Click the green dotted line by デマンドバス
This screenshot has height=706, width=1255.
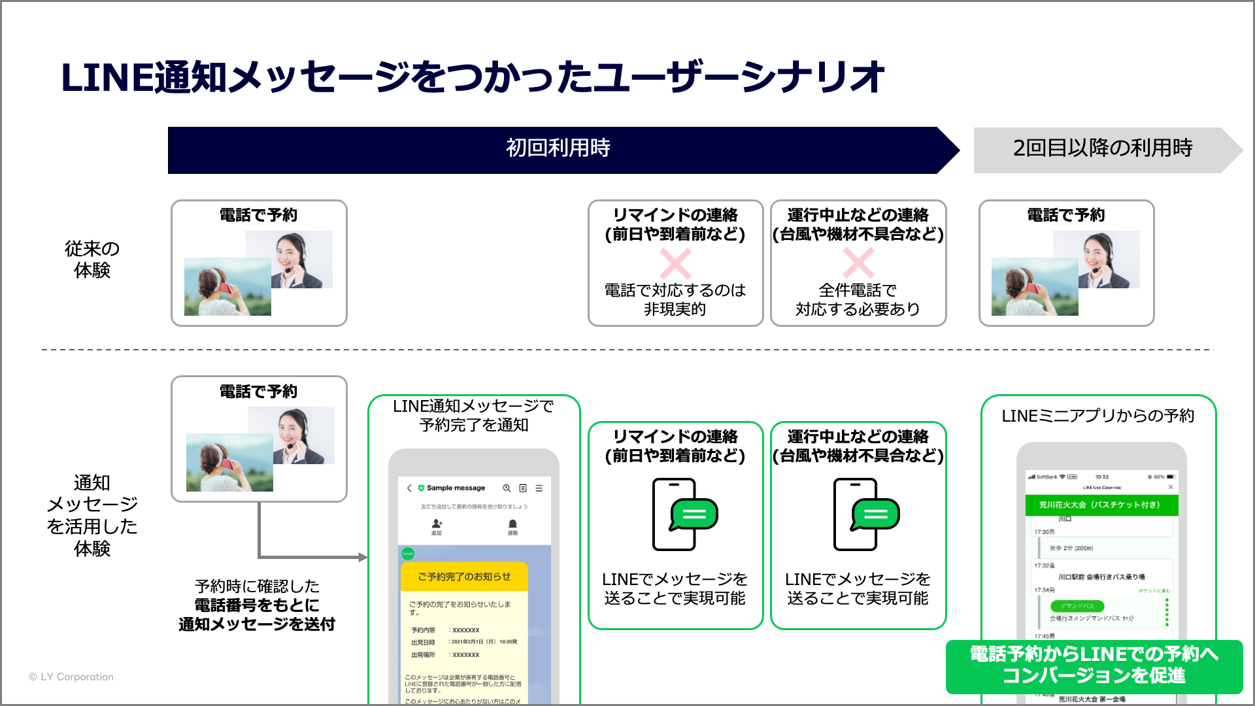[1167, 613]
